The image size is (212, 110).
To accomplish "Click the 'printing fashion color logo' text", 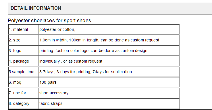I will [64, 51].
